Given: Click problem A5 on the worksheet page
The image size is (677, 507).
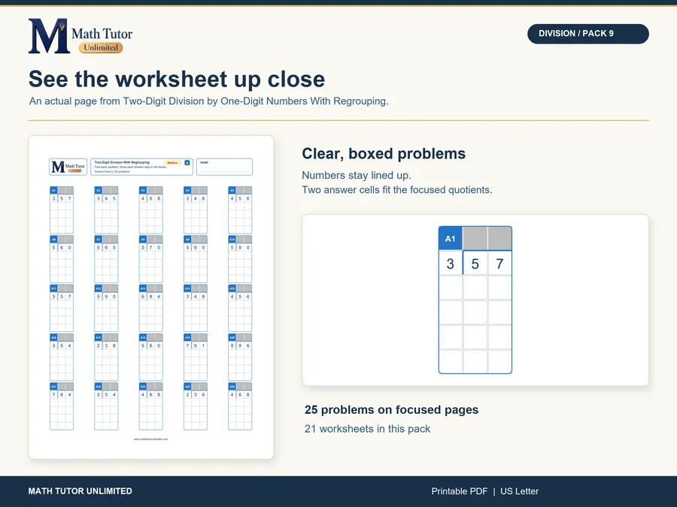Looking at the screenshot, I should [240, 210].
